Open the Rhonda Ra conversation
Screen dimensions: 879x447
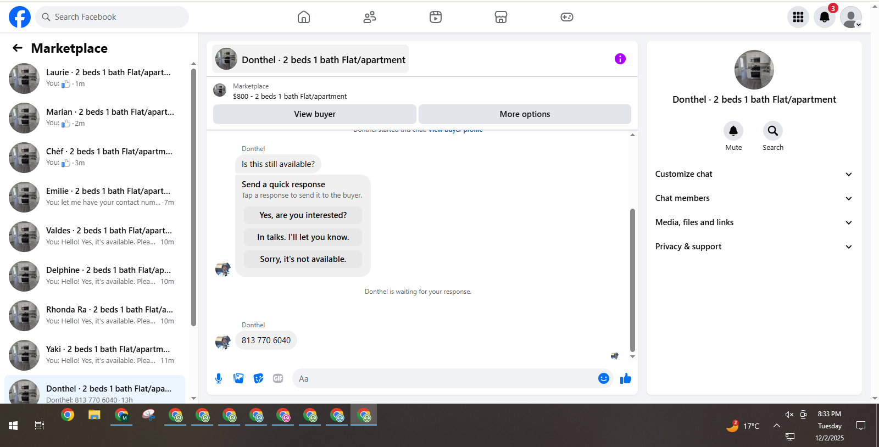pos(94,316)
